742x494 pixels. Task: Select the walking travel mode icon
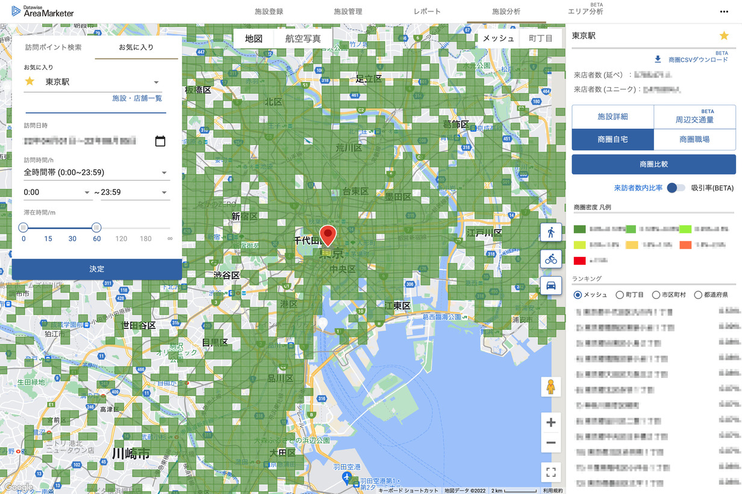(550, 232)
